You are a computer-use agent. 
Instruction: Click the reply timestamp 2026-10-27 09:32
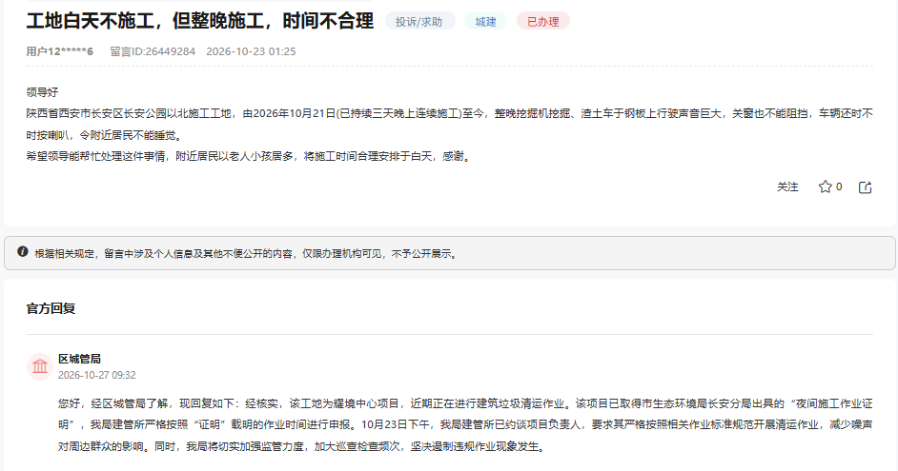(x=97, y=375)
